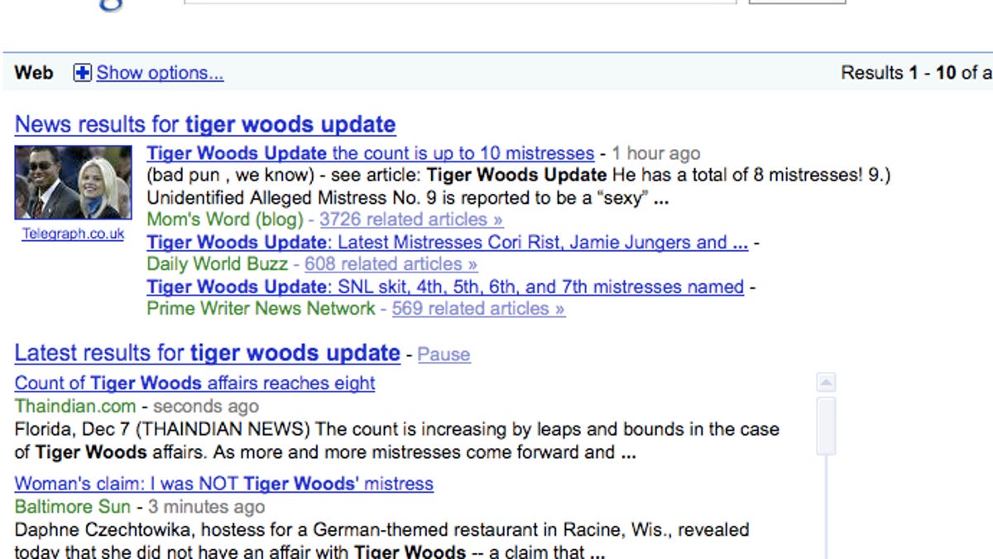The width and height of the screenshot is (993, 559).
Task: View 569 related articles
Action: [x=478, y=309]
